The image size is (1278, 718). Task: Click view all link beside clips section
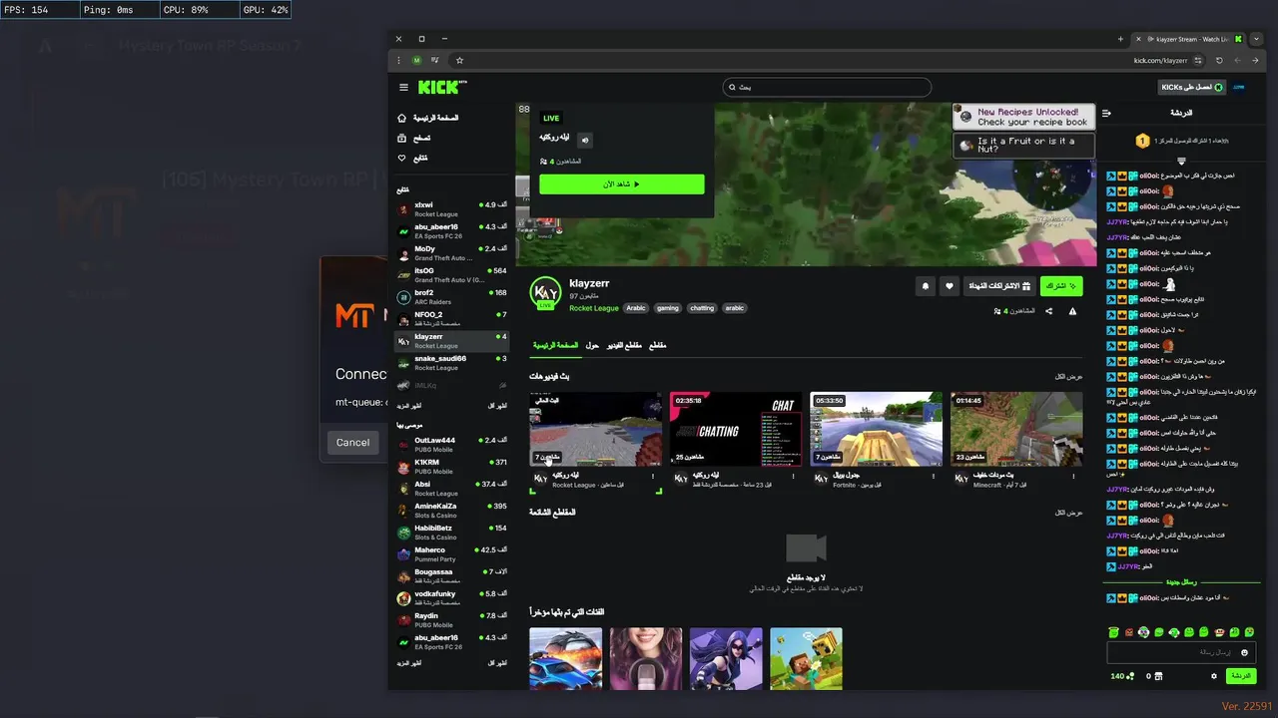[1068, 512]
